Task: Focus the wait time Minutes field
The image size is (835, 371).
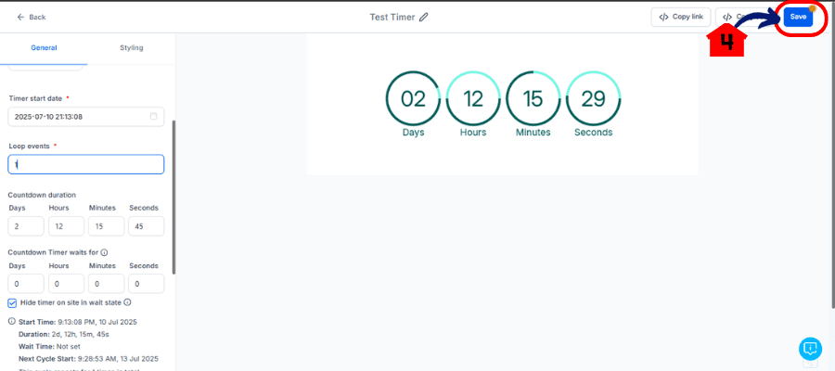Action: tap(107, 284)
